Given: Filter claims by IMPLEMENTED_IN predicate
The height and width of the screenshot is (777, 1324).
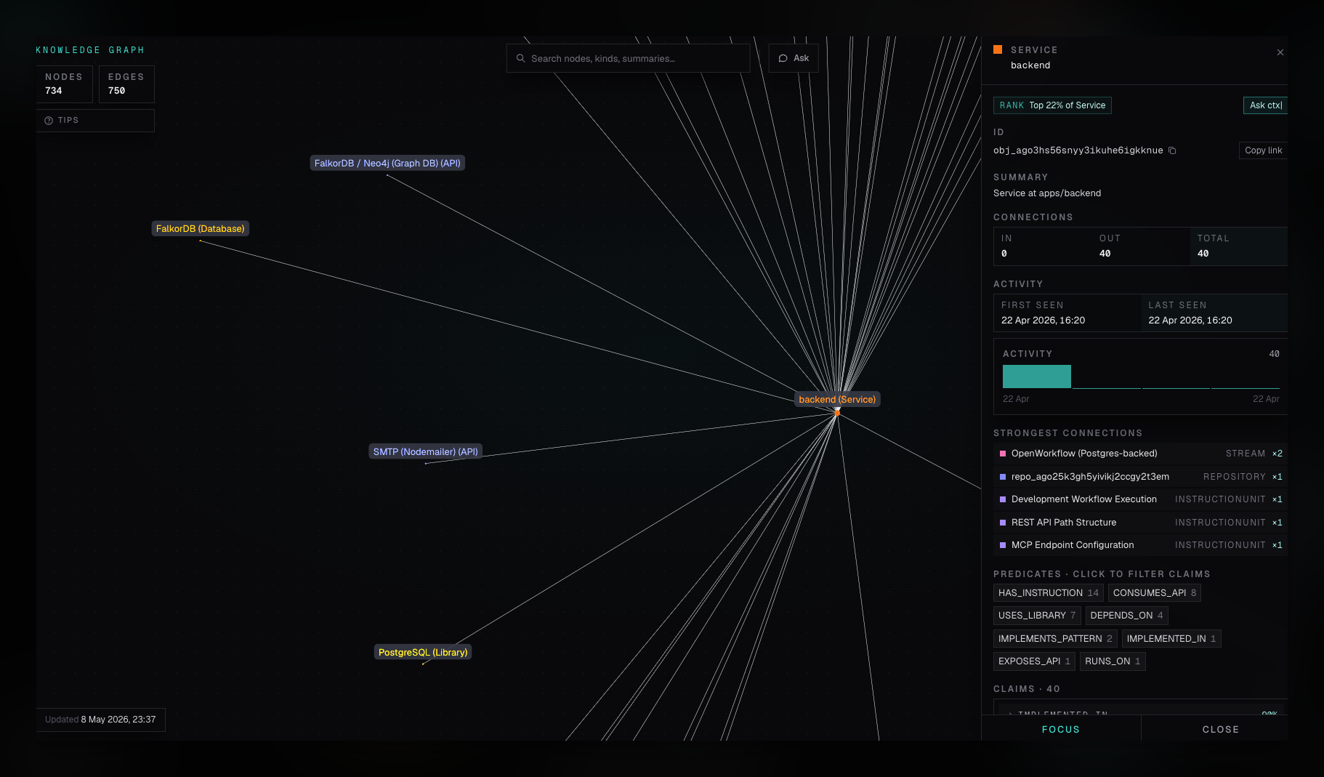Looking at the screenshot, I should tap(1171, 639).
